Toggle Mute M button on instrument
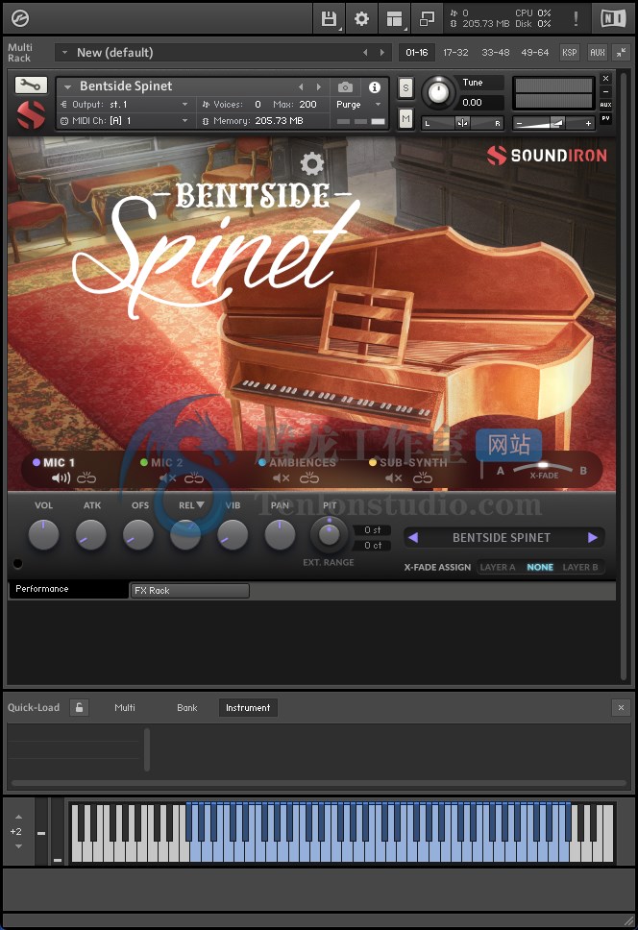This screenshot has height=930, width=638. pyautogui.click(x=405, y=118)
